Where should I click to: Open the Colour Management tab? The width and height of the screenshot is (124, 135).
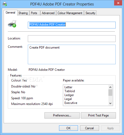pyautogui.click(x=70, y=13)
